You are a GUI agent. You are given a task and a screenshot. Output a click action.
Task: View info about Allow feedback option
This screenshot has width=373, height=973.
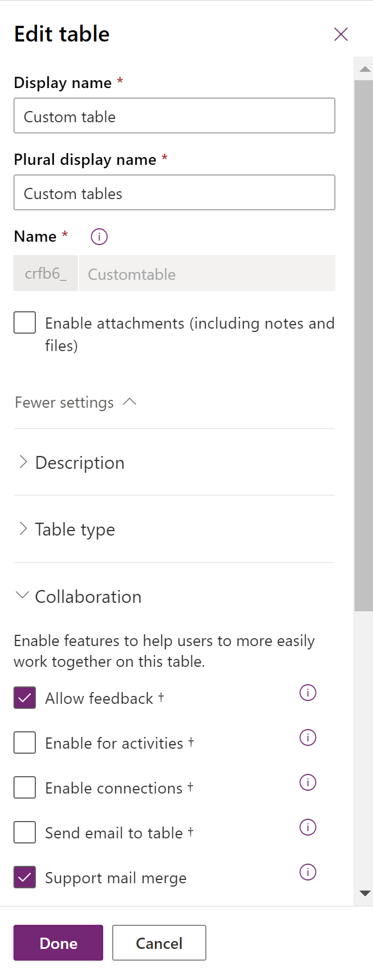(307, 693)
